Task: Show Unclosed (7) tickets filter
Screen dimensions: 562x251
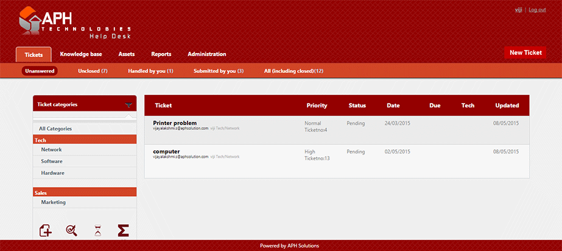Action: coord(93,71)
